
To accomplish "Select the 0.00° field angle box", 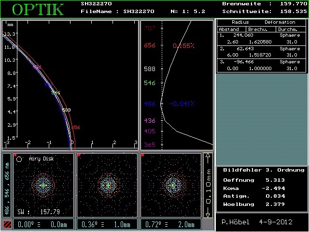I will coord(42,224).
